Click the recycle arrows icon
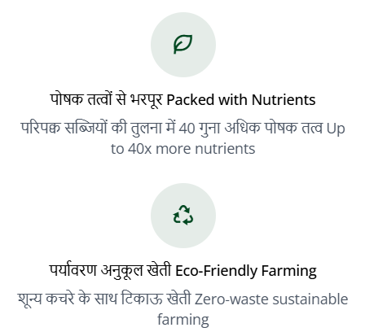This screenshot has height=332, width=365. (183, 215)
